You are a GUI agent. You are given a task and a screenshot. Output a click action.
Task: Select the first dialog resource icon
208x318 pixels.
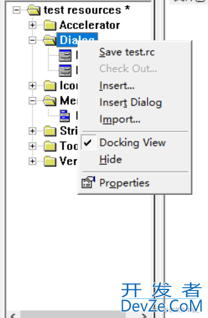click(x=65, y=55)
